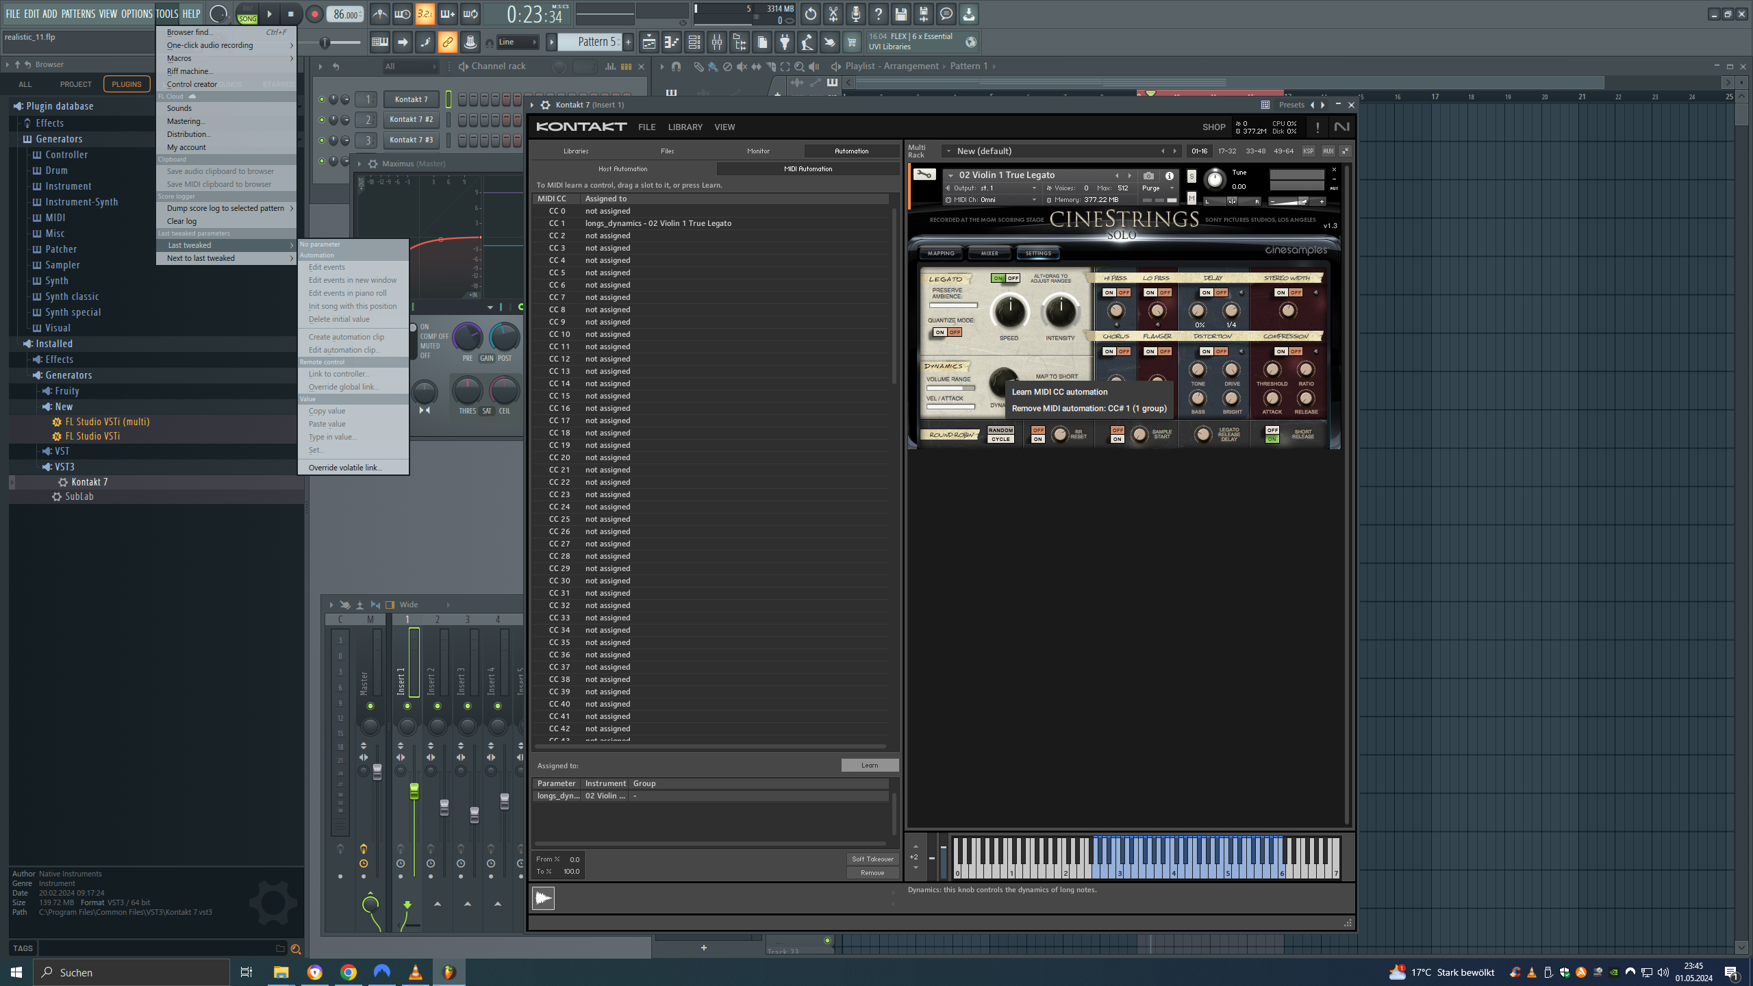Turn Legato OFF in CineStrings settings

[1013, 278]
